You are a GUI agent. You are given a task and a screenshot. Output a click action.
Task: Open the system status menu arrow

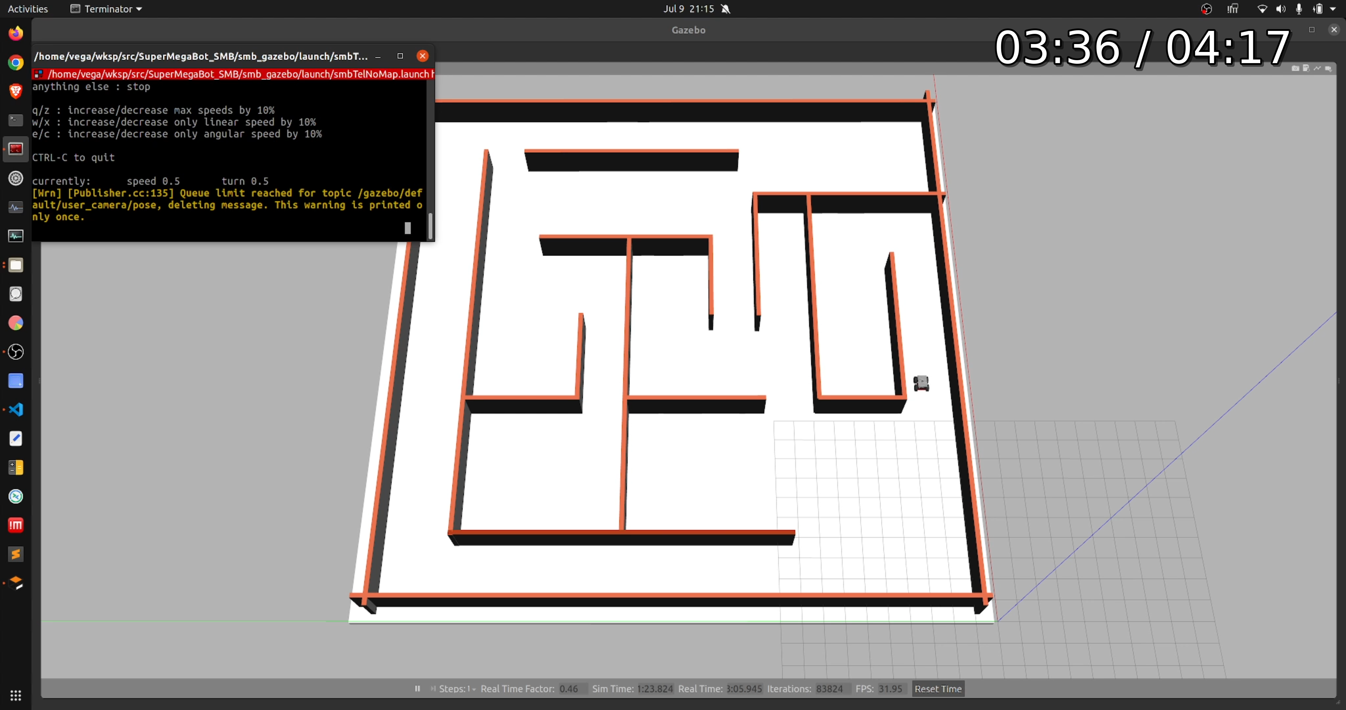[x=1333, y=9]
